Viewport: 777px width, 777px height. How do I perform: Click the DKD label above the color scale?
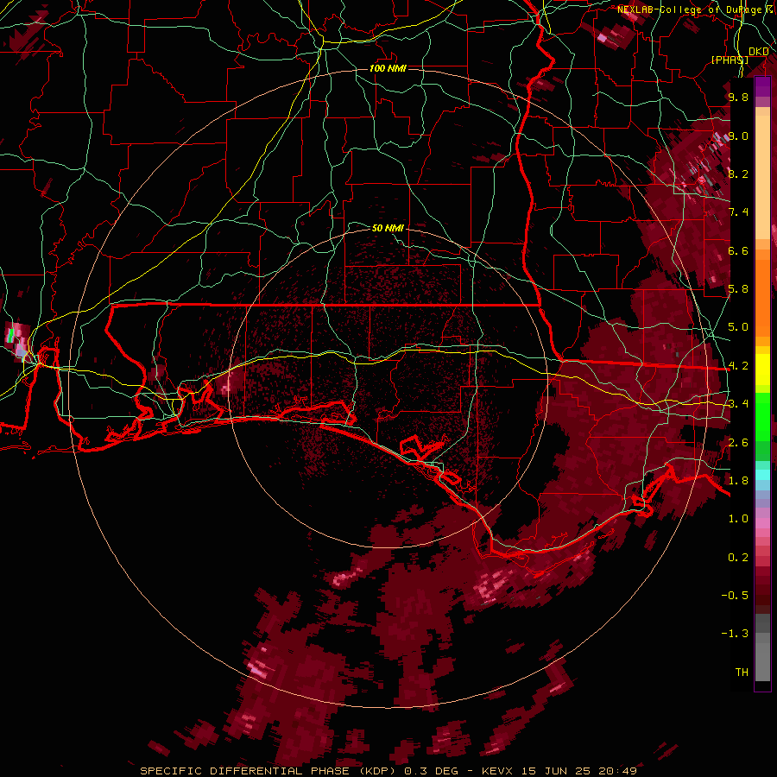pos(759,52)
